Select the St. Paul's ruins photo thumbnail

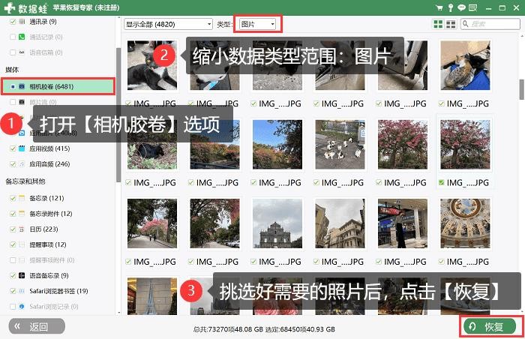[277, 223]
